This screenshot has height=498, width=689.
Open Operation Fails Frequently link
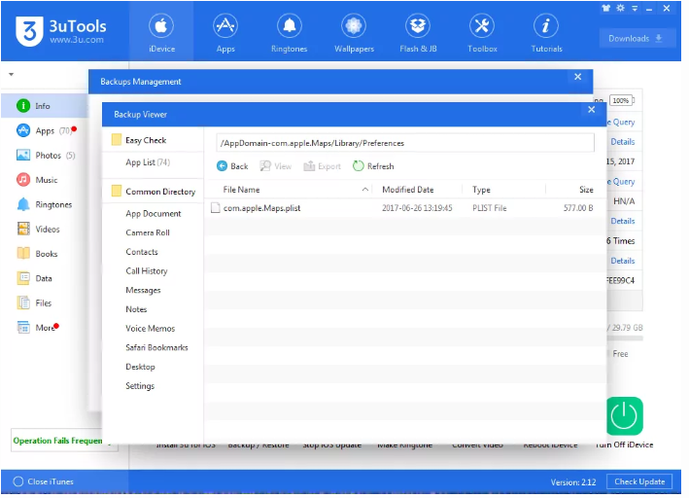(57, 441)
